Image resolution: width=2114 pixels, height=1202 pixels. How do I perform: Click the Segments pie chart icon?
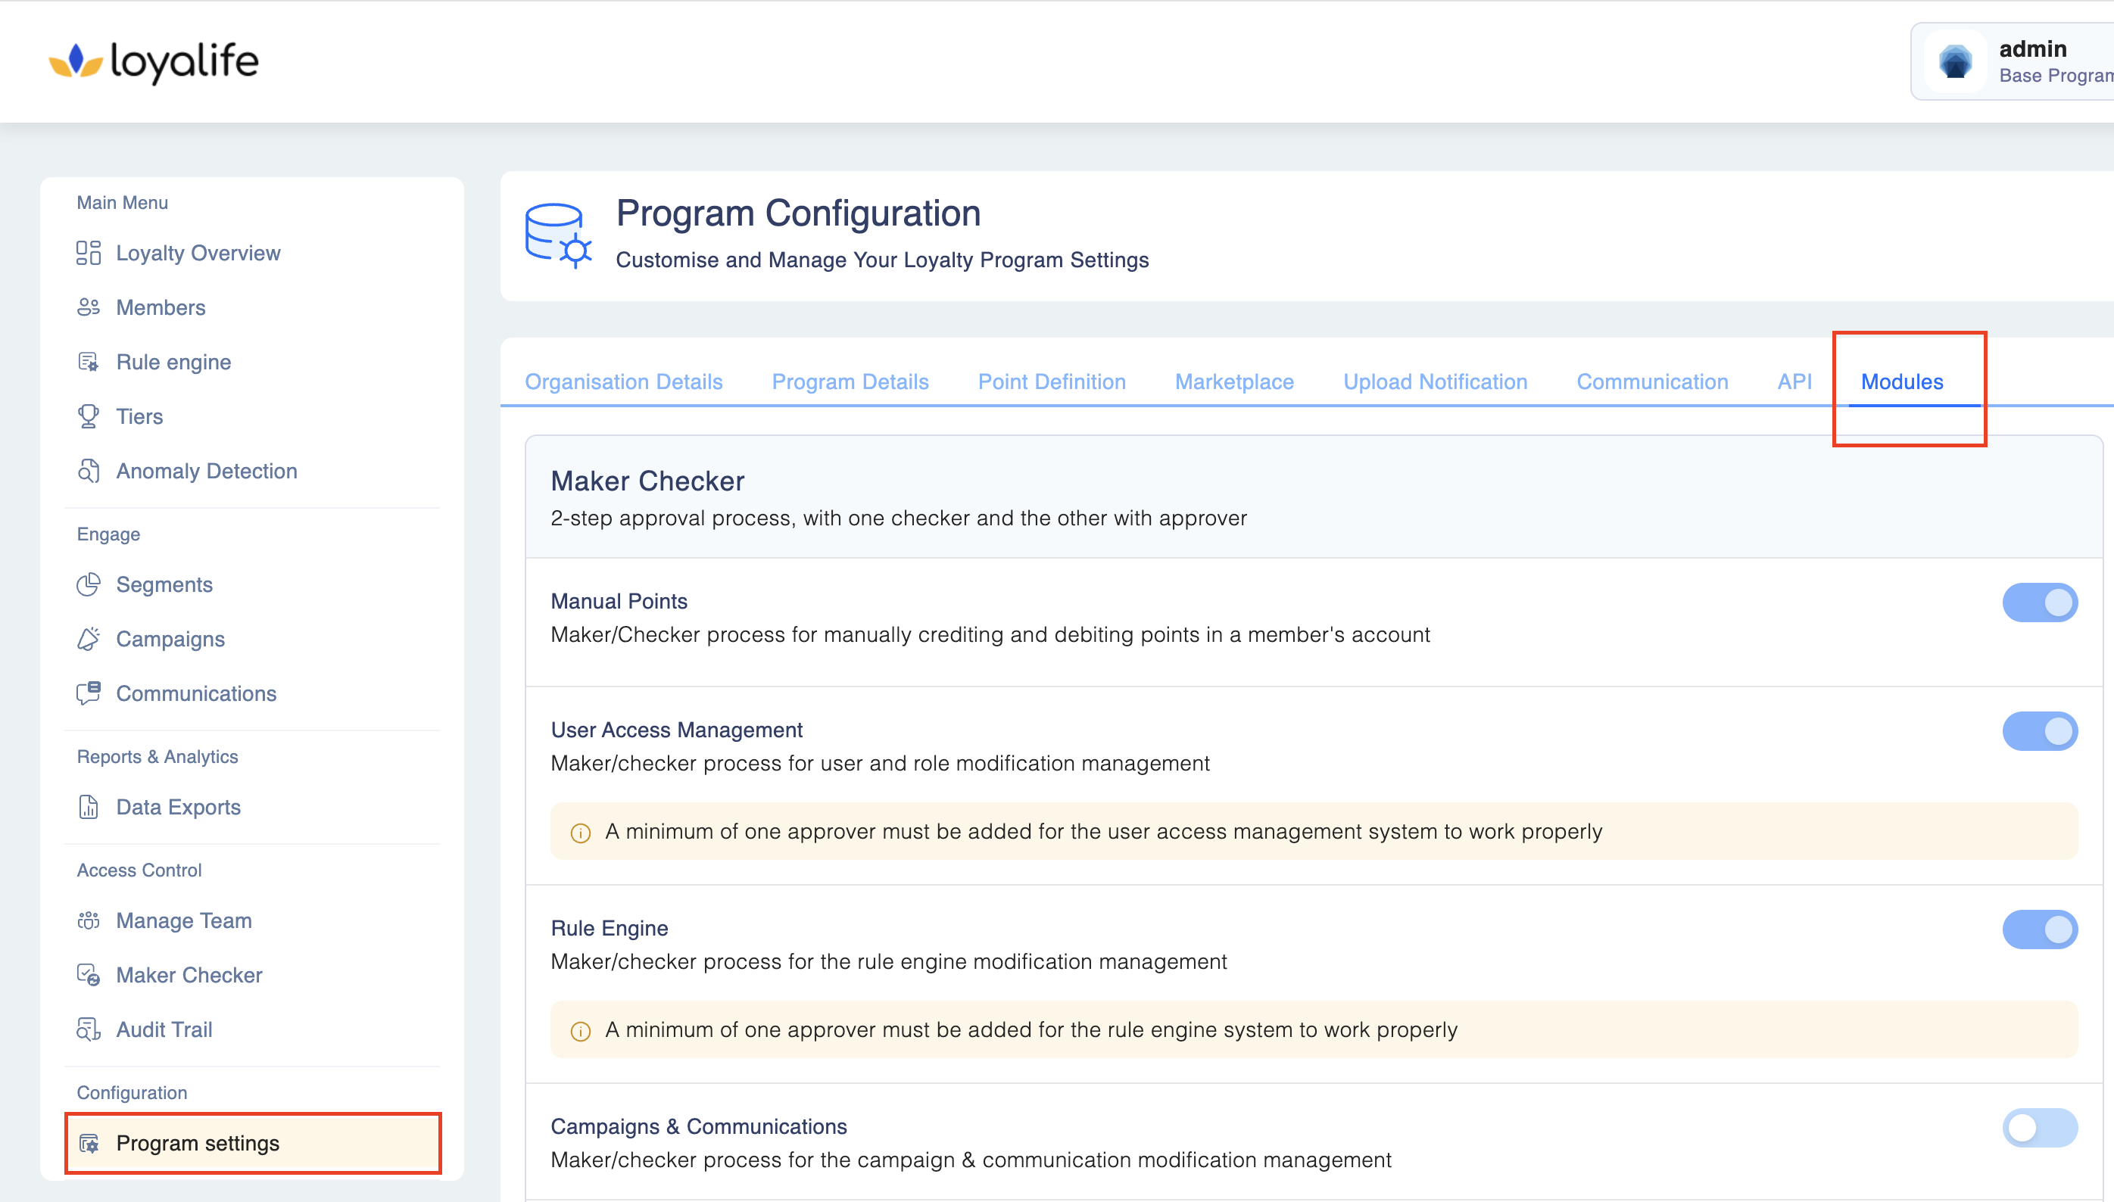click(x=89, y=584)
